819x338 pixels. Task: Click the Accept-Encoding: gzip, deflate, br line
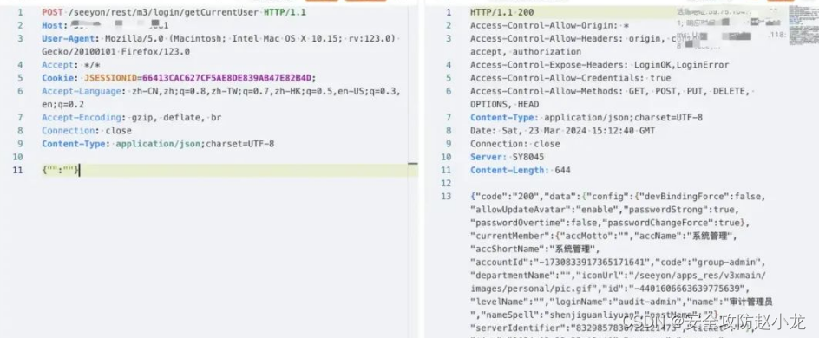click(132, 117)
